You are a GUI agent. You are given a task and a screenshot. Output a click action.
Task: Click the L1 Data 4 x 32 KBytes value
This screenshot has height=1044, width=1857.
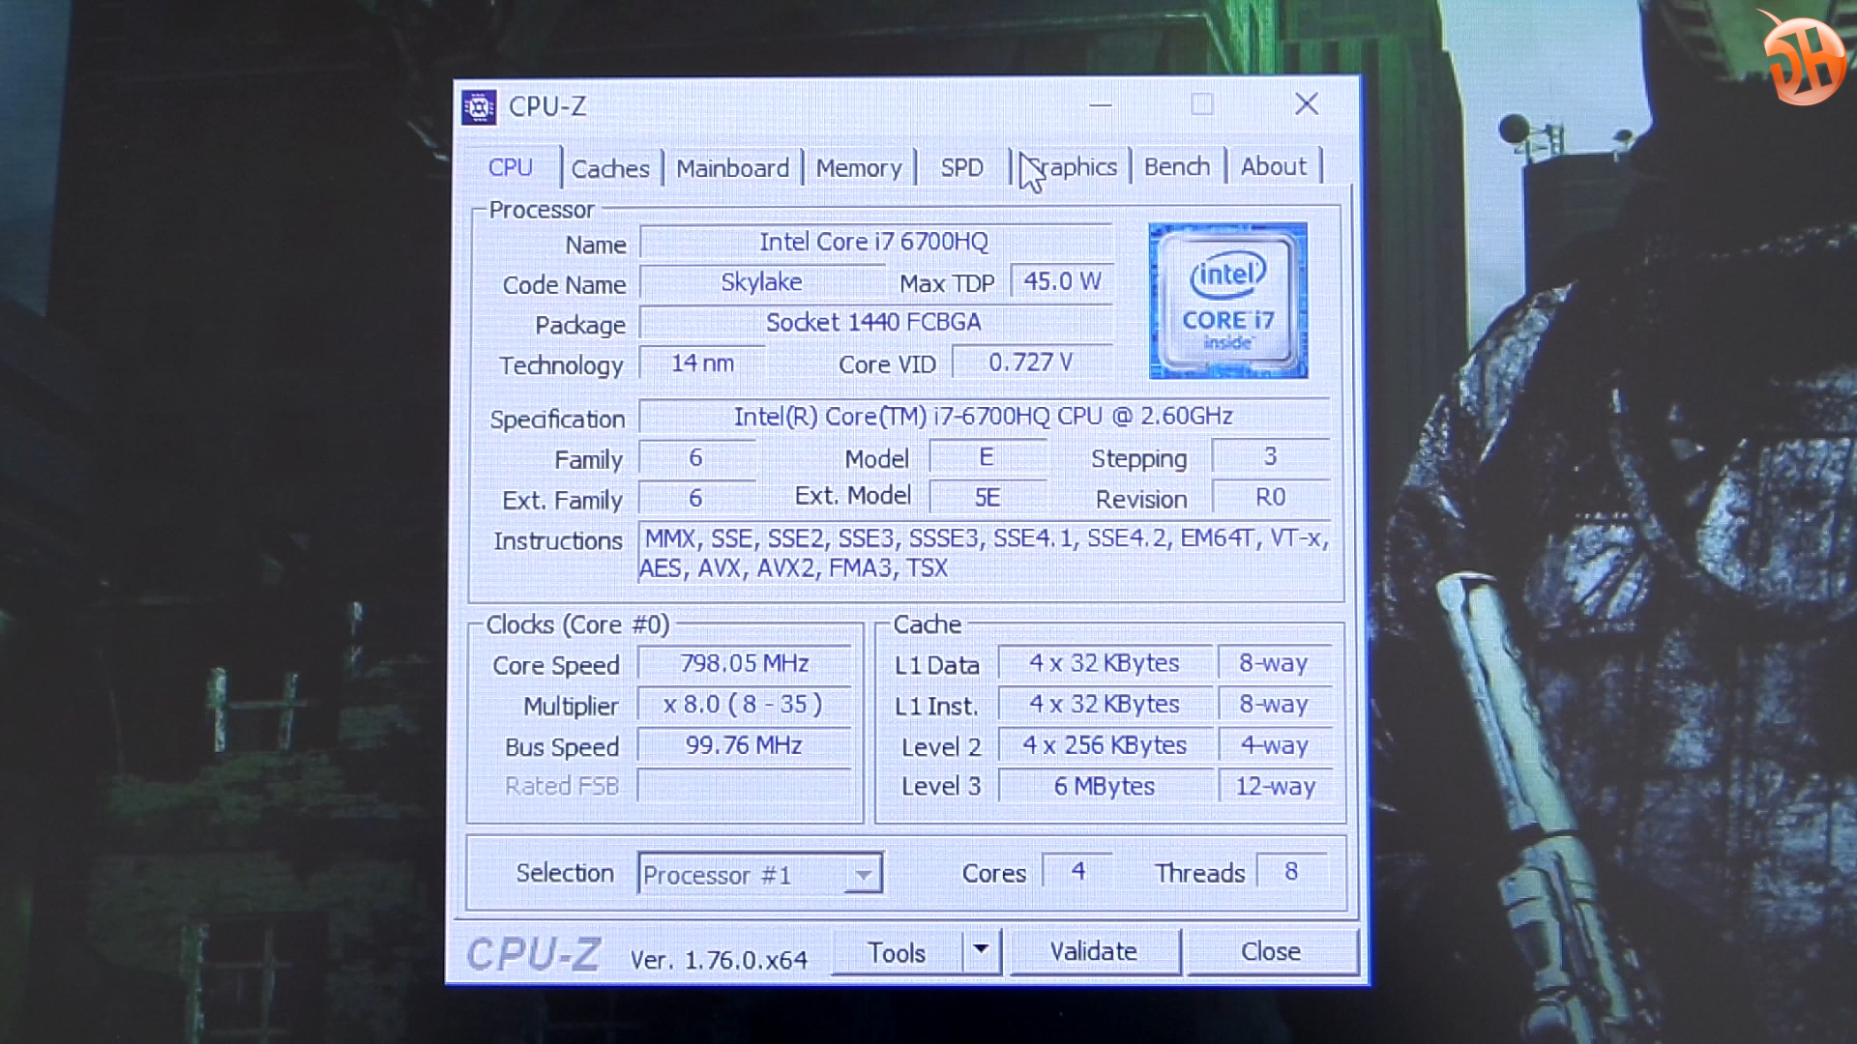pos(1105,663)
